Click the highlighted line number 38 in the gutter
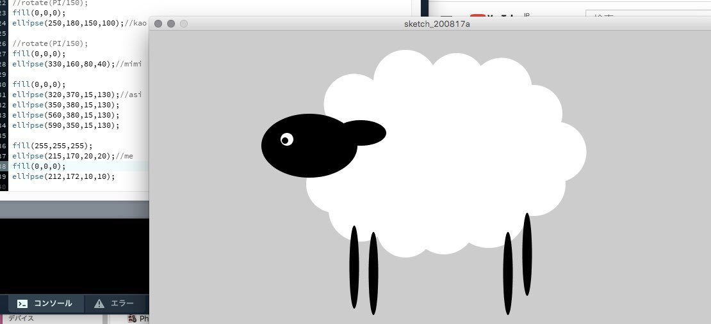Screen dimensions: 711x324 (4, 166)
